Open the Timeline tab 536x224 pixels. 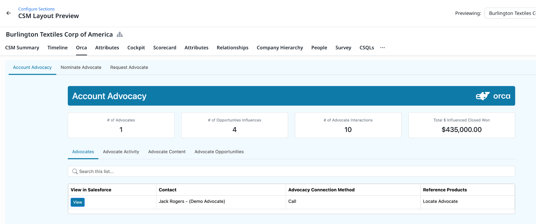(58, 48)
